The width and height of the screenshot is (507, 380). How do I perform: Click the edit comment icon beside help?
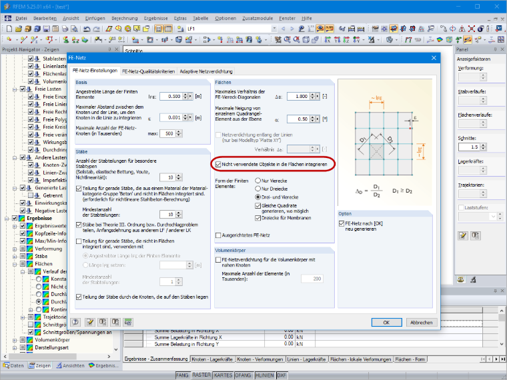point(90,322)
